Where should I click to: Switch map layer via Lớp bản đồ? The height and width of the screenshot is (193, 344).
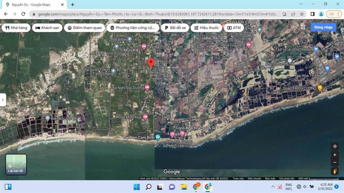[x=16, y=165]
